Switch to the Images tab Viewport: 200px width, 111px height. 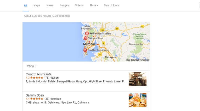64,5
